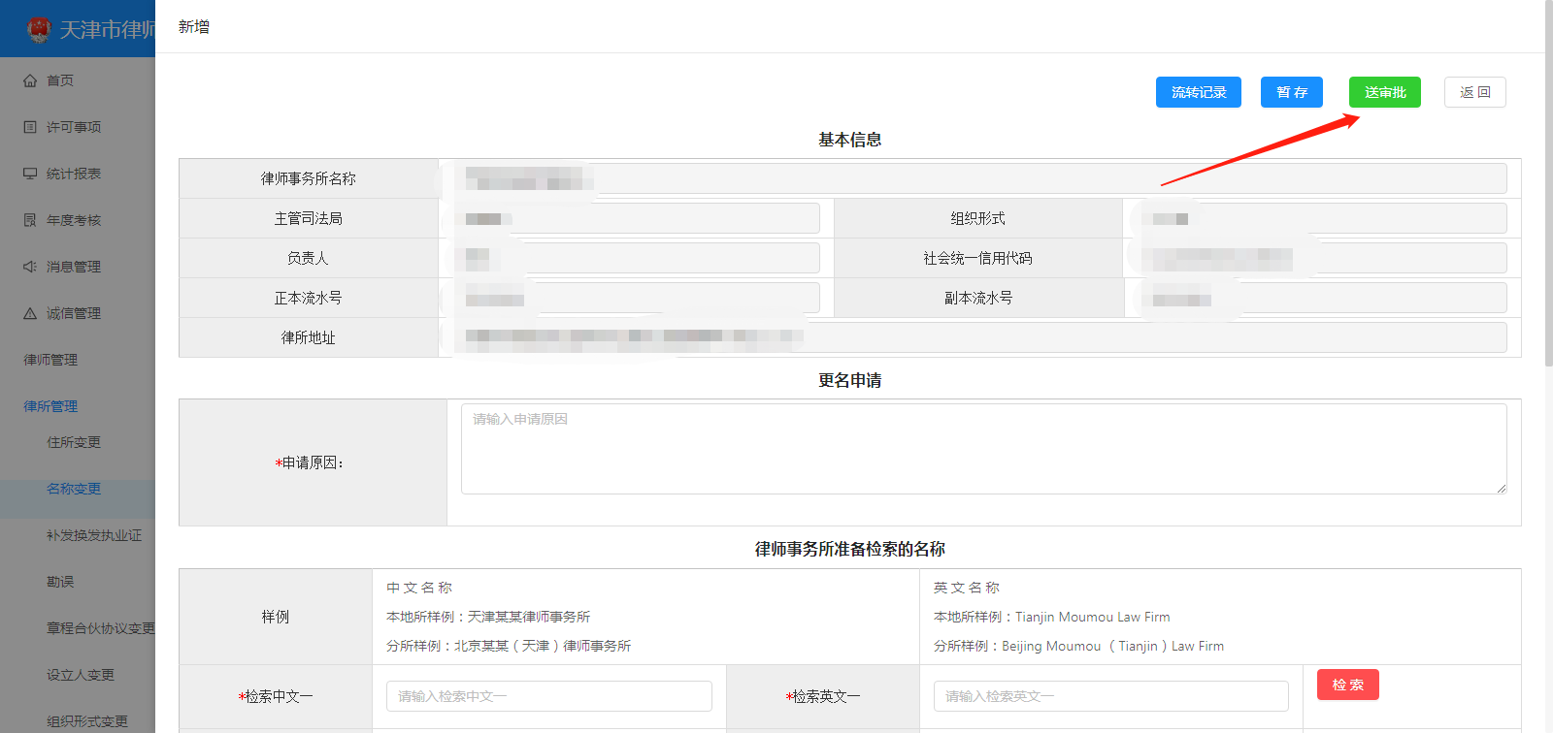Expand the 律师管理 sidebar section
This screenshot has height=733, width=1553.
(x=50, y=360)
